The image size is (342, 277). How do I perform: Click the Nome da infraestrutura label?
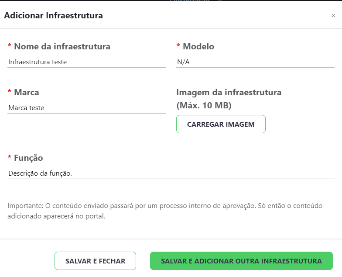tap(62, 46)
